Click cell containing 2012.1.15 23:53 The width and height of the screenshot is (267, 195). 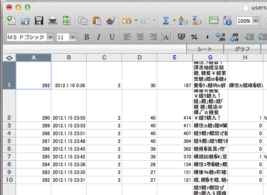click(x=69, y=126)
